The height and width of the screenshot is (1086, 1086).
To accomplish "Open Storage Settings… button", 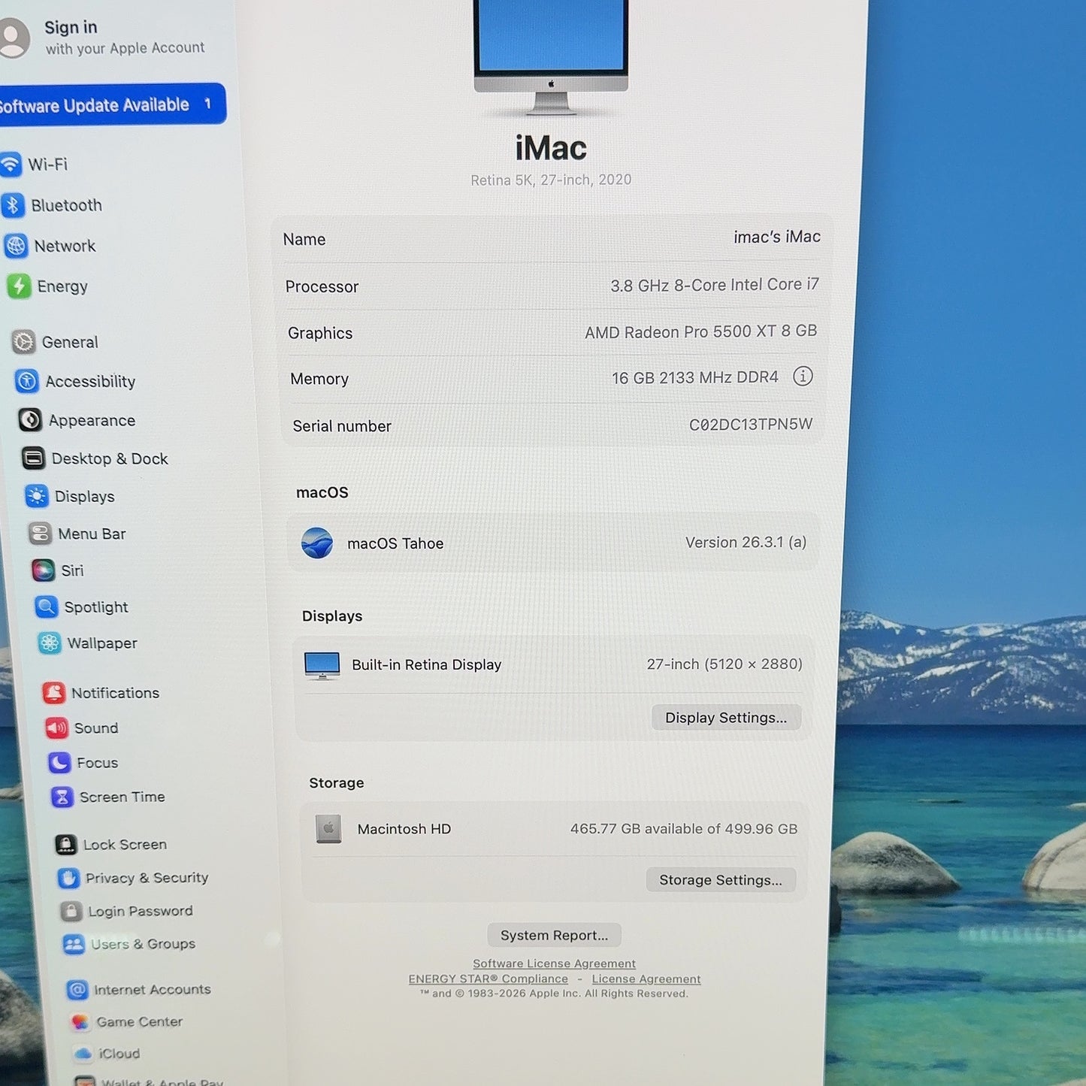I will [x=721, y=880].
